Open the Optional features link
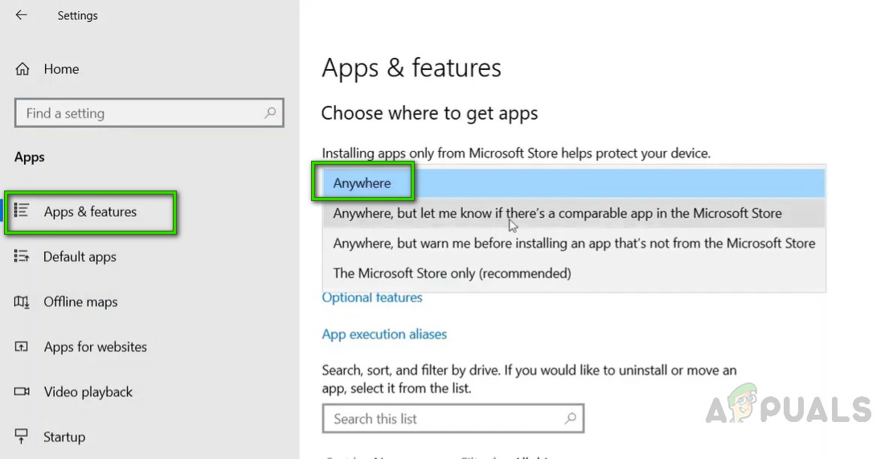 tap(372, 297)
